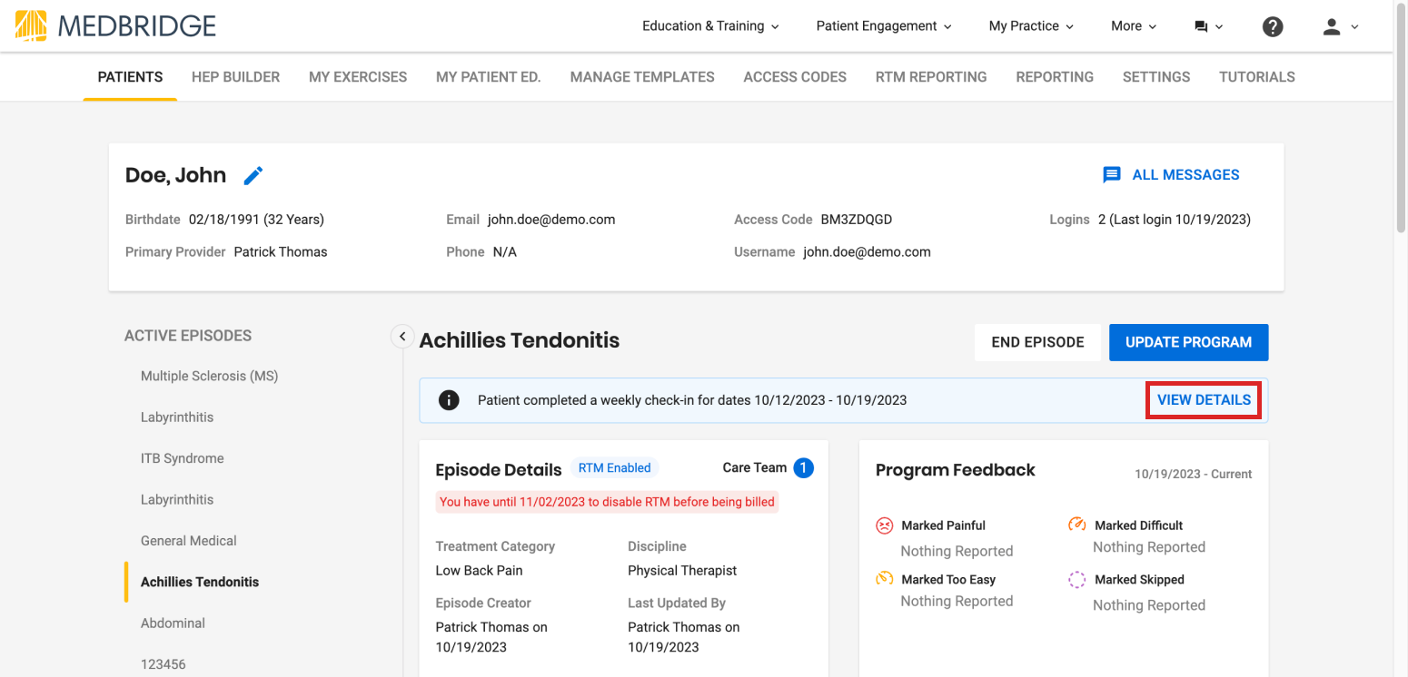This screenshot has height=677, width=1408.
Task: Collapse the episodes sidebar with arrow button
Action: point(402,336)
